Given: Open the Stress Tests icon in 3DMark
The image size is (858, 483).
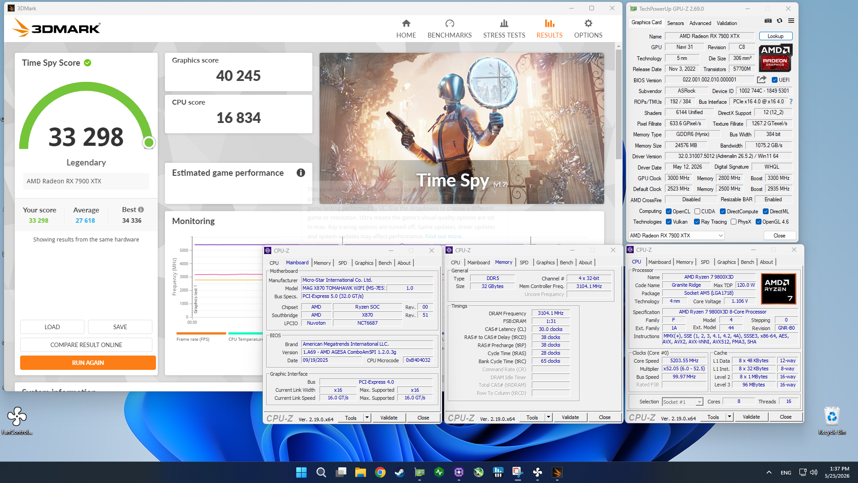Looking at the screenshot, I should point(504,23).
